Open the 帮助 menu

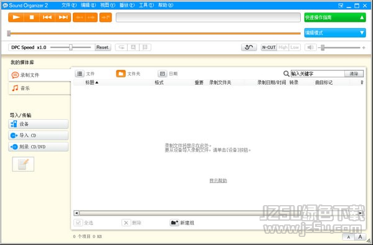(166, 5)
